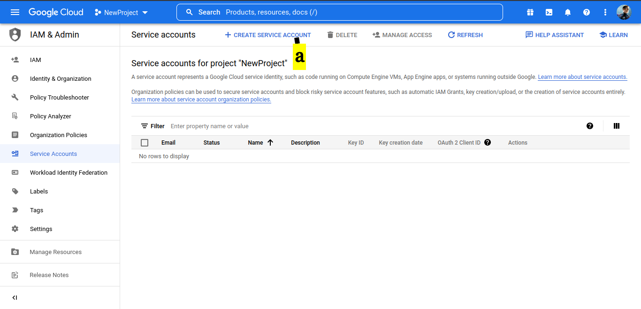Open the gift free trial icon
The height and width of the screenshot is (309, 641).
(x=530, y=12)
